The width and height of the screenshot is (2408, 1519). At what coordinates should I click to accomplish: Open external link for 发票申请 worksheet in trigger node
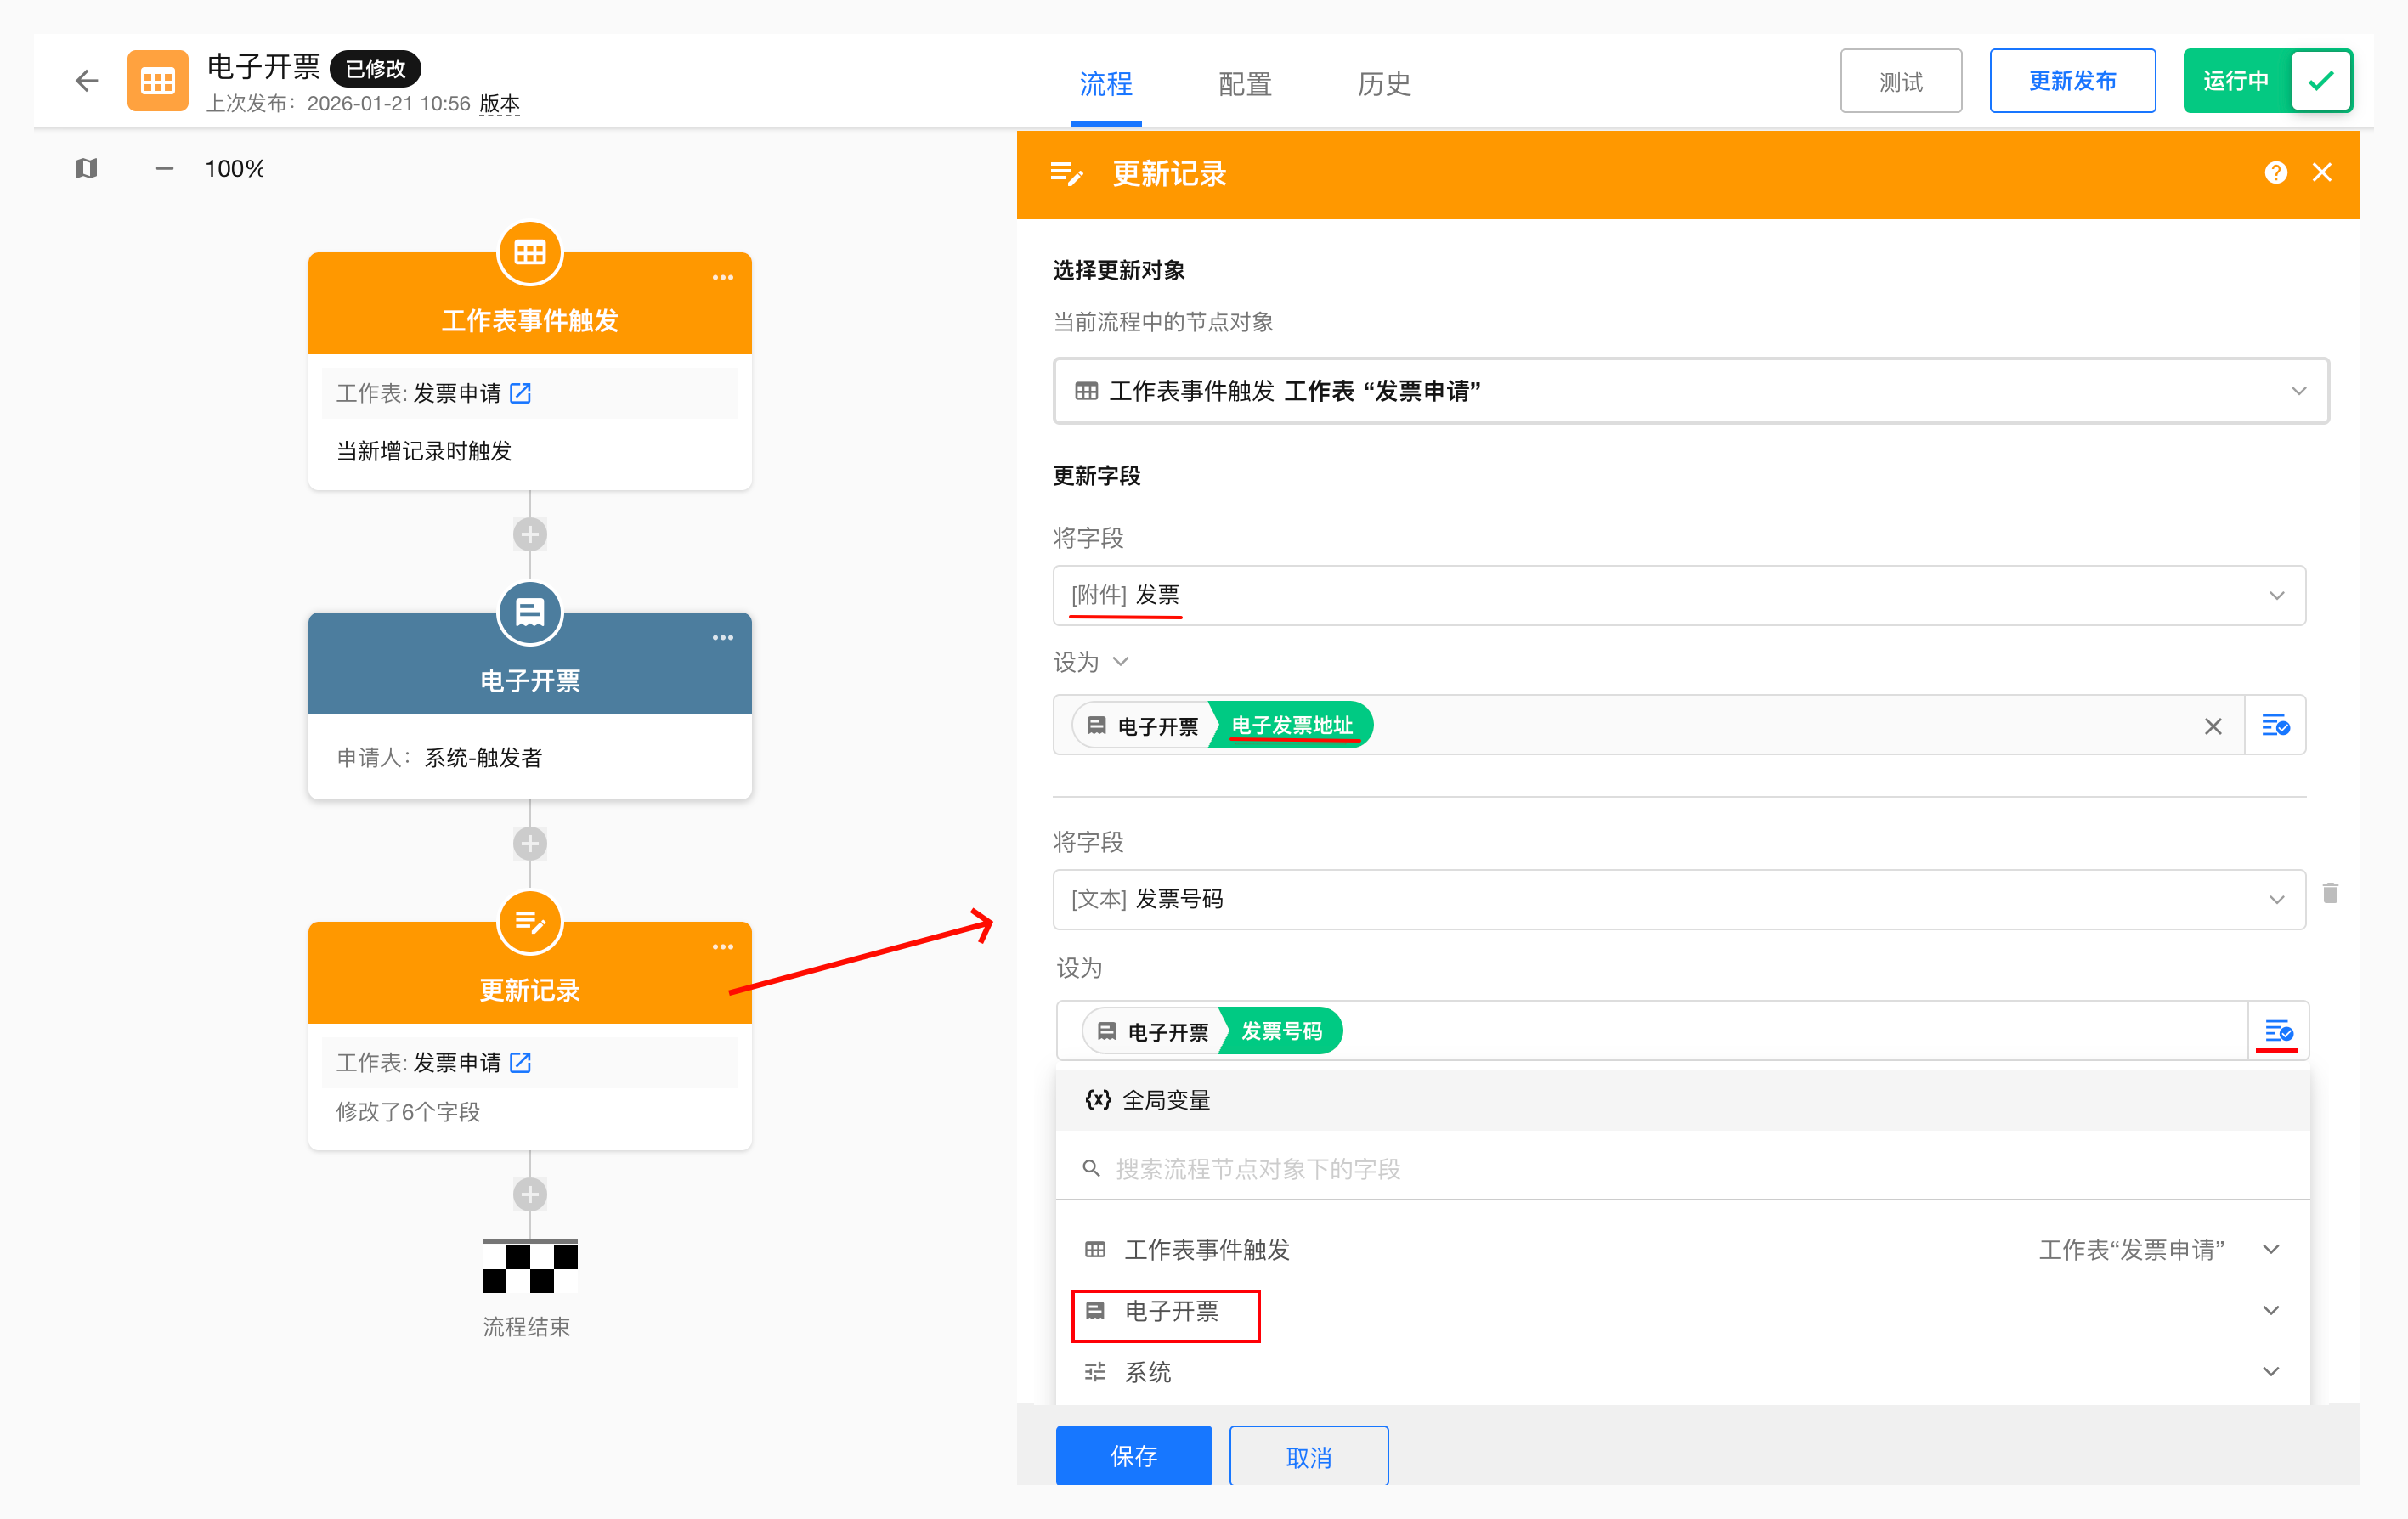pyautogui.click(x=520, y=393)
